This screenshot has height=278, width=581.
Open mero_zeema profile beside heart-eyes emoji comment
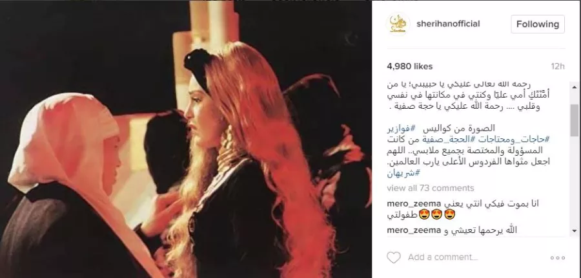(x=414, y=203)
